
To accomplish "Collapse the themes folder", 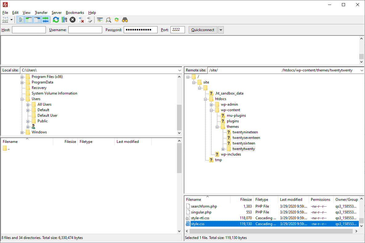I will coord(217,127).
